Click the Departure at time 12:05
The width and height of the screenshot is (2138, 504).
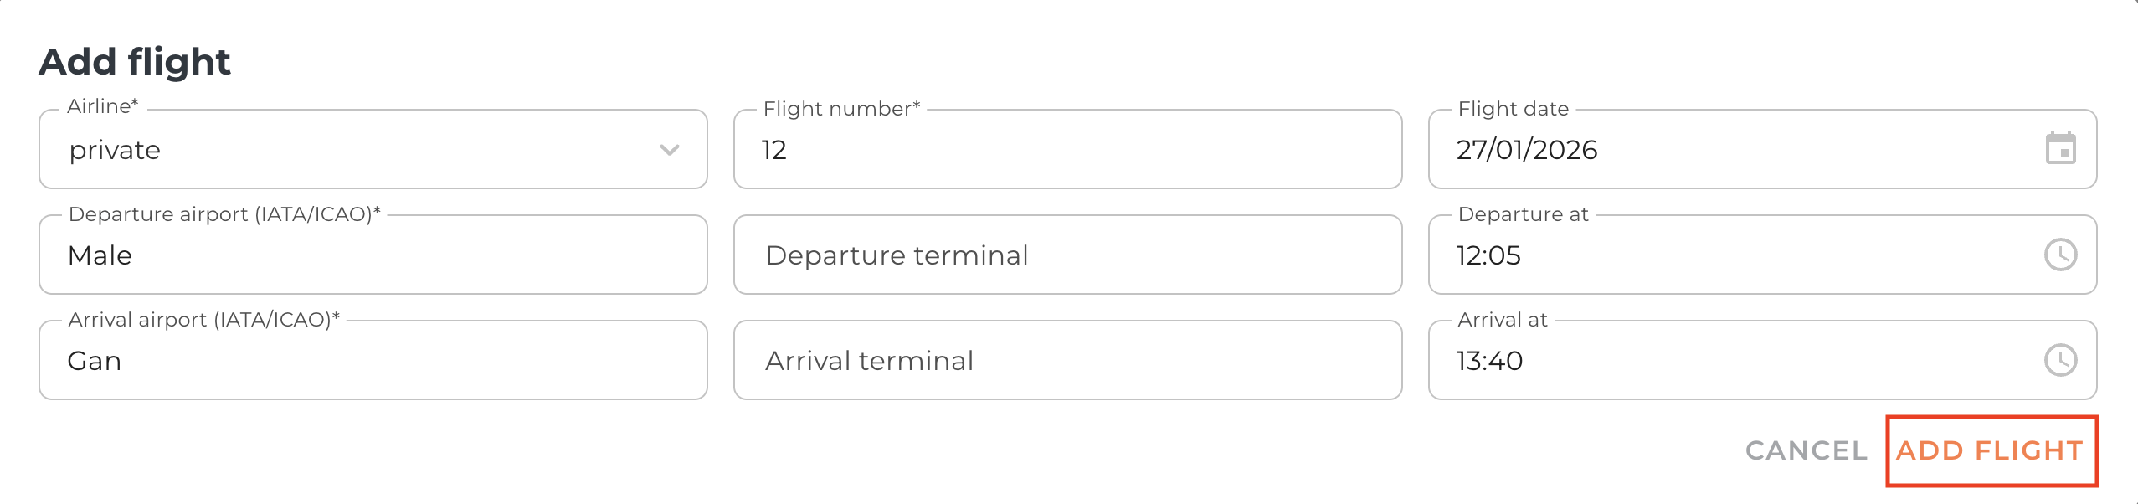tap(1488, 255)
